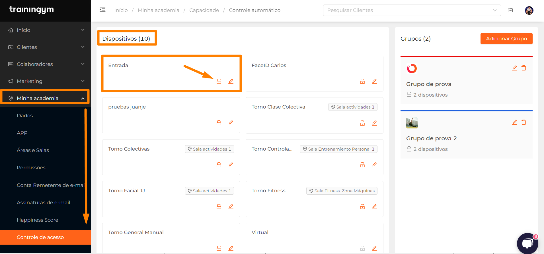Click Sala actividades 1 tag on Torno Facial JJ
The width and height of the screenshot is (544, 254).
[x=209, y=191]
